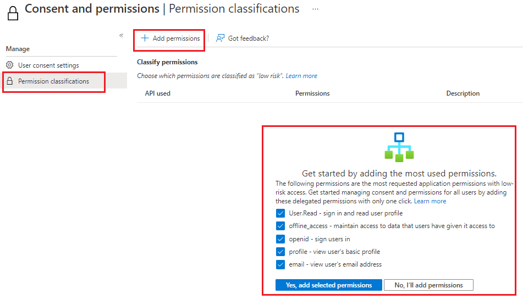Select Permission classifications menu item
This screenshot has height=305, width=523.
[53, 81]
